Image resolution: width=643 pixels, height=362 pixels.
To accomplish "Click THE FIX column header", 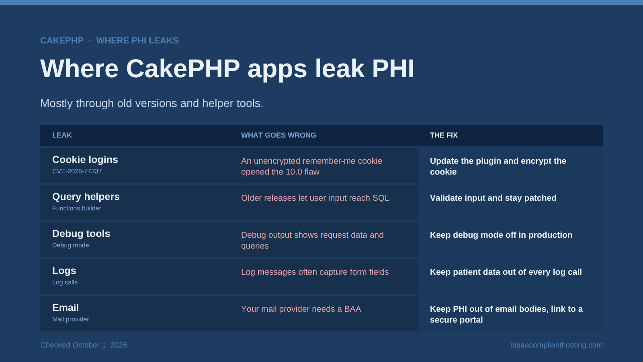I will click(444, 135).
